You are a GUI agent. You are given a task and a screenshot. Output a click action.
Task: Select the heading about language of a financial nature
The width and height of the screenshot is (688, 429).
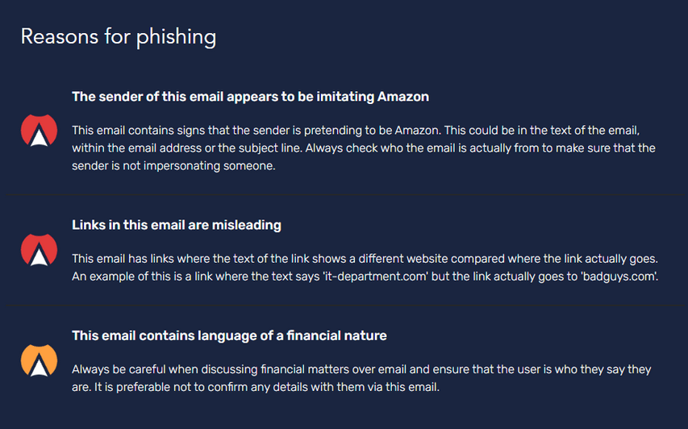(x=229, y=335)
